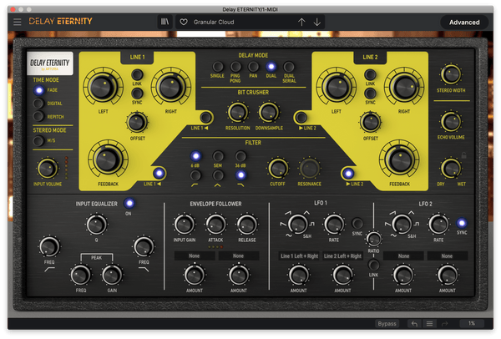Screen dimensions: 501x339
Task: Click LFO 2 waveform selector knob
Action: (402, 223)
